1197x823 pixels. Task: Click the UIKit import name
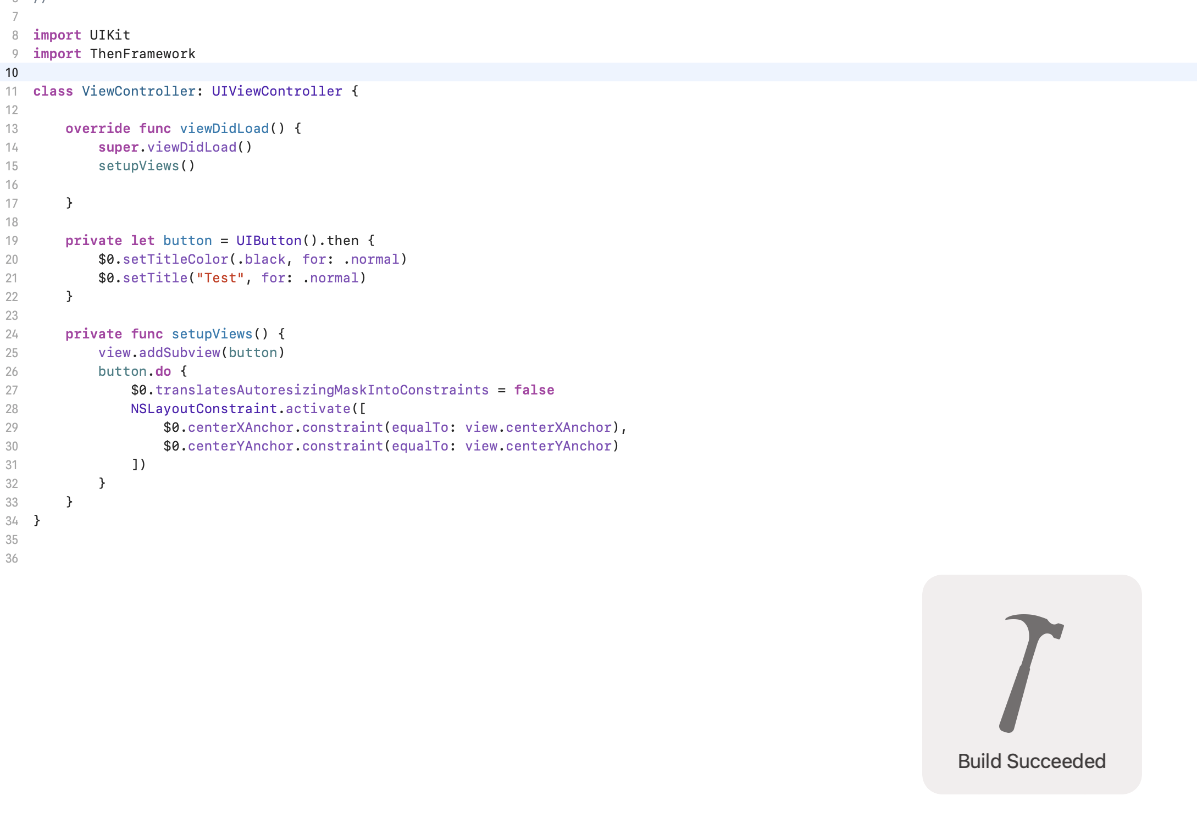[x=110, y=35]
